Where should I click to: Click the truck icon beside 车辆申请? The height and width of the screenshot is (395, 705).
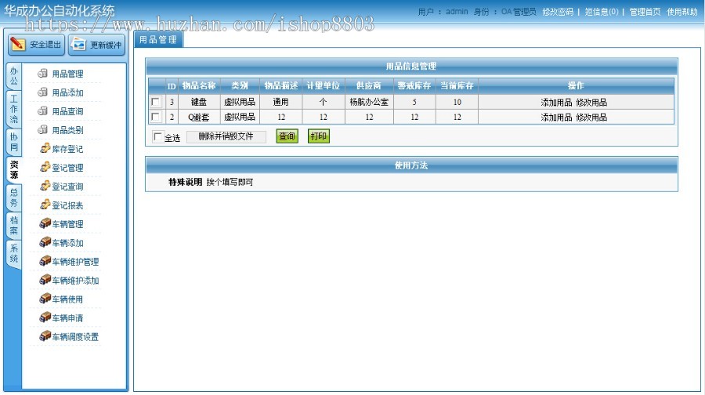tap(45, 317)
